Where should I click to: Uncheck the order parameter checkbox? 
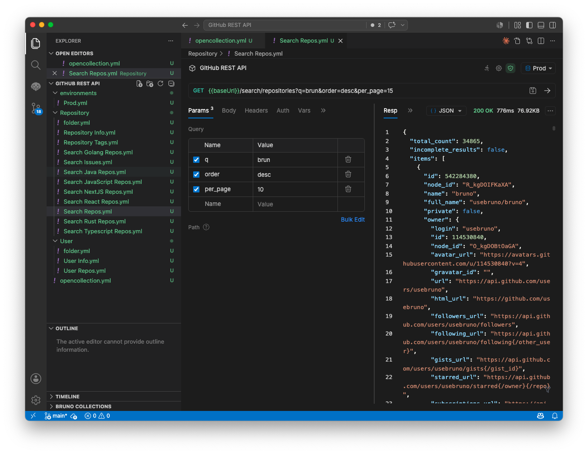pos(196,175)
